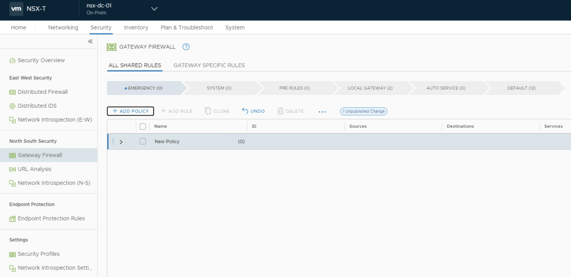Expand the New Policy row chevron
The width and height of the screenshot is (571, 277).
121,142
